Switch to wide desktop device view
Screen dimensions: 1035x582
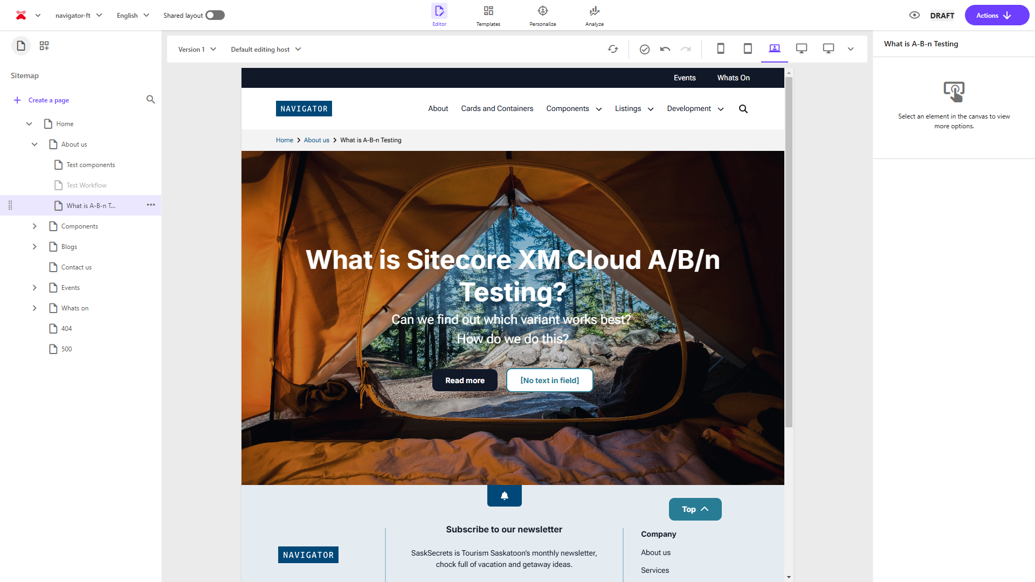829,48
